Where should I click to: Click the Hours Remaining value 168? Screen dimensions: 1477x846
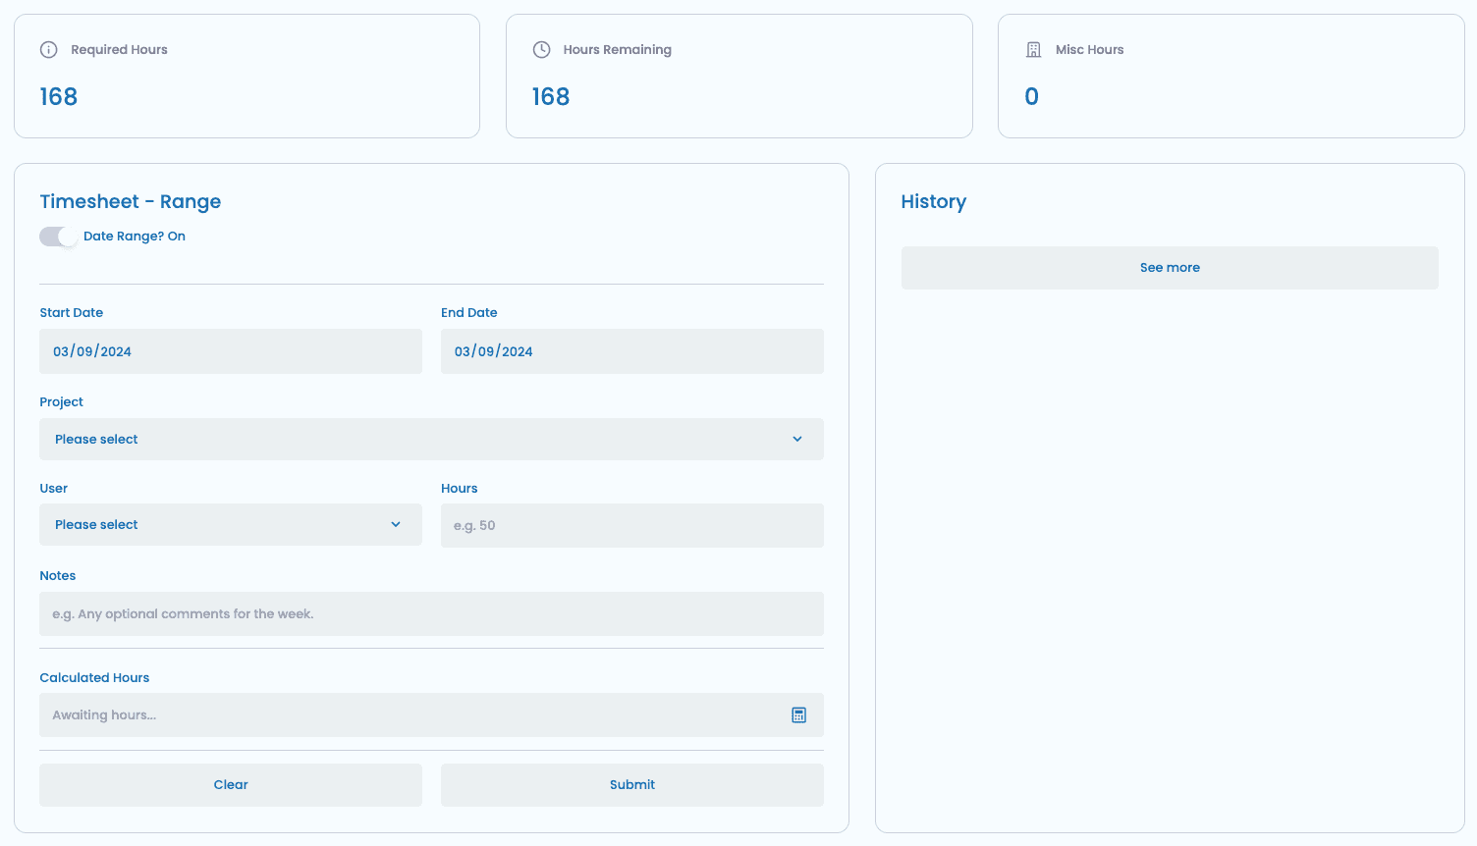point(551,96)
